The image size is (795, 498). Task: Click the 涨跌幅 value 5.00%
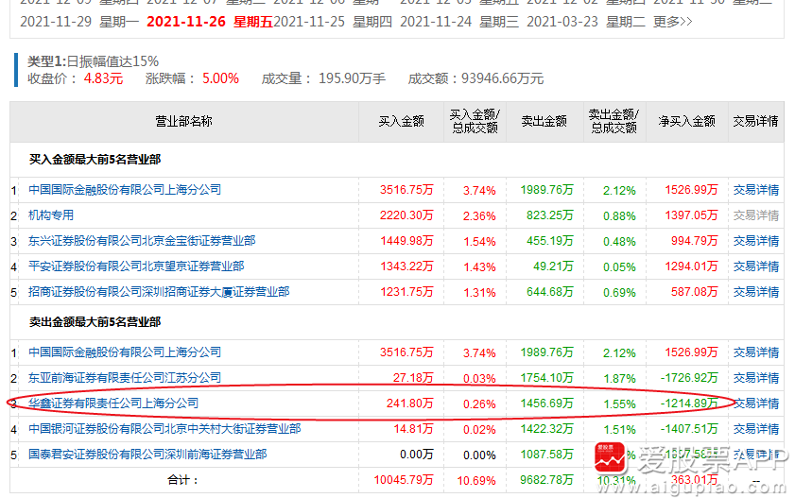[x=220, y=78]
